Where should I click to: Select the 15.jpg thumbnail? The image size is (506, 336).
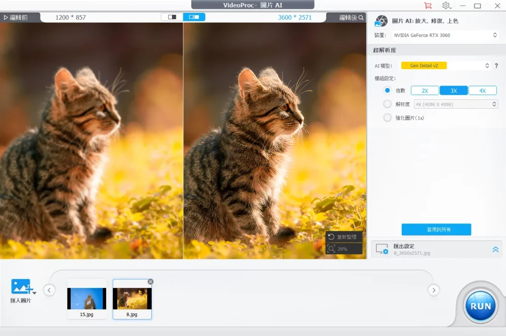(86, 299)
